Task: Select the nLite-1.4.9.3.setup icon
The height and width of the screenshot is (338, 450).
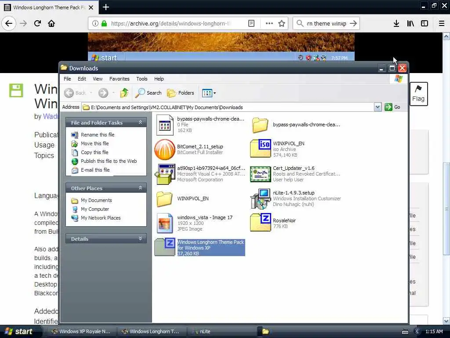Action: 260,198
